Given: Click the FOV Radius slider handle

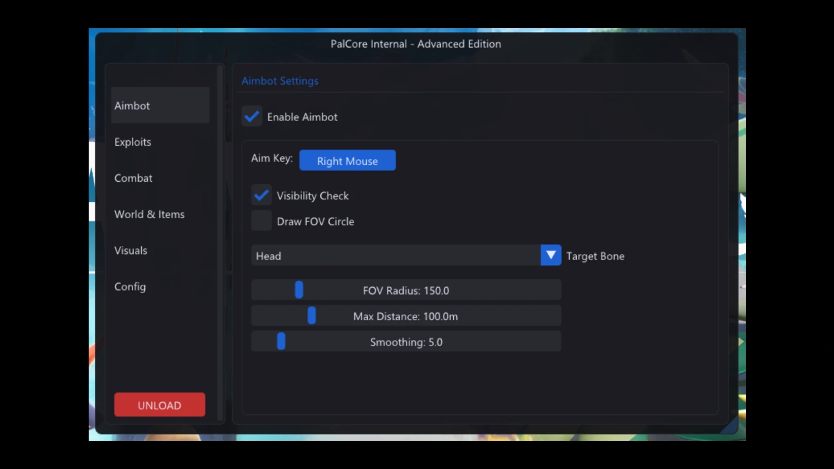Looking at the screenshot, I should (299, 290).
